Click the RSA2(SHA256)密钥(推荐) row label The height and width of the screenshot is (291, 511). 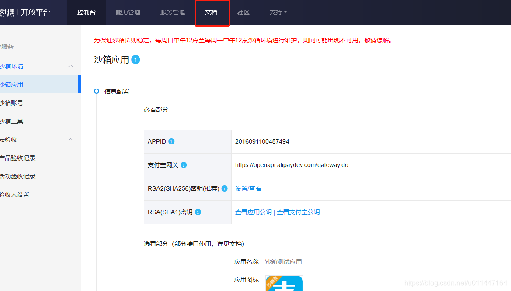coord(184,188)
